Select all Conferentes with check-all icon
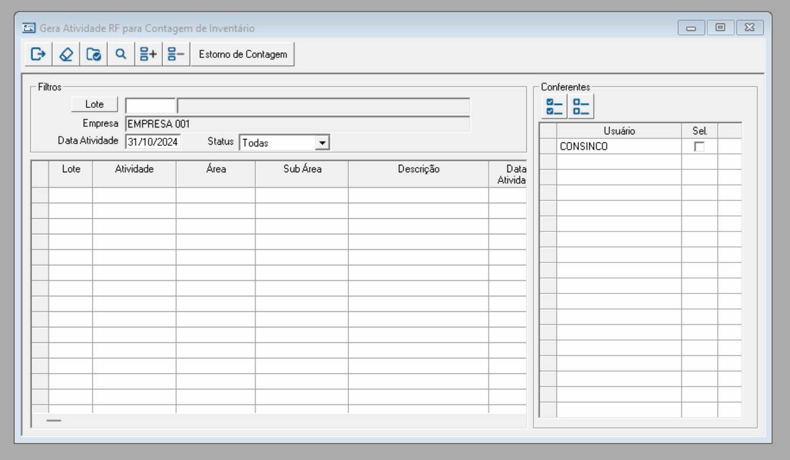 [554, 107]
